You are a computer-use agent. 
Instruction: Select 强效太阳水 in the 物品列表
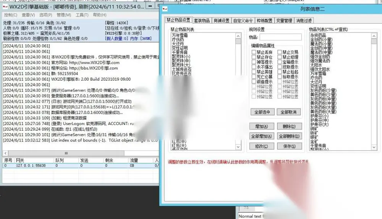coord(320,69)
